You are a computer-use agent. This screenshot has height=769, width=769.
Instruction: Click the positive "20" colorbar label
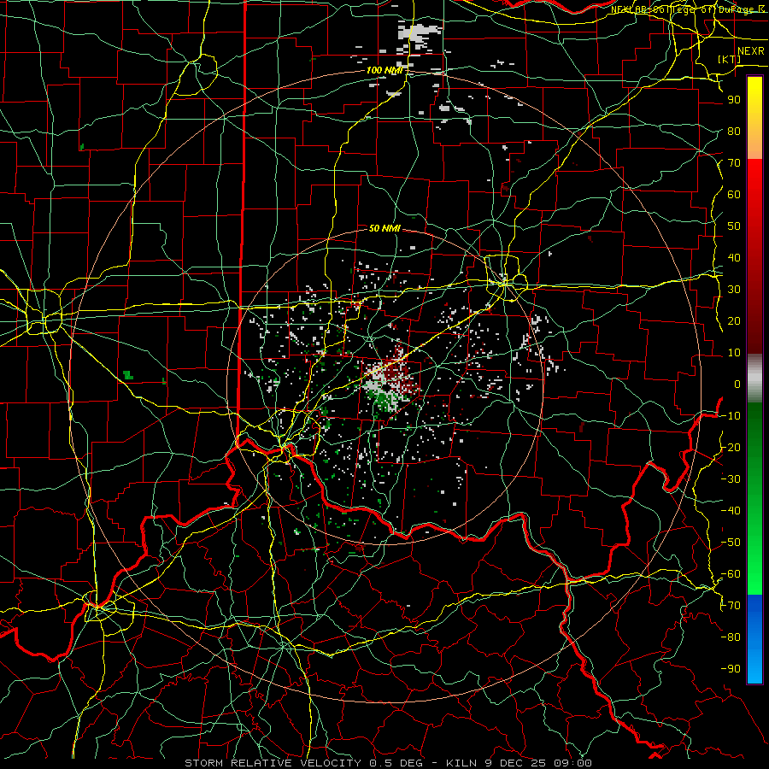coord(734,320)
